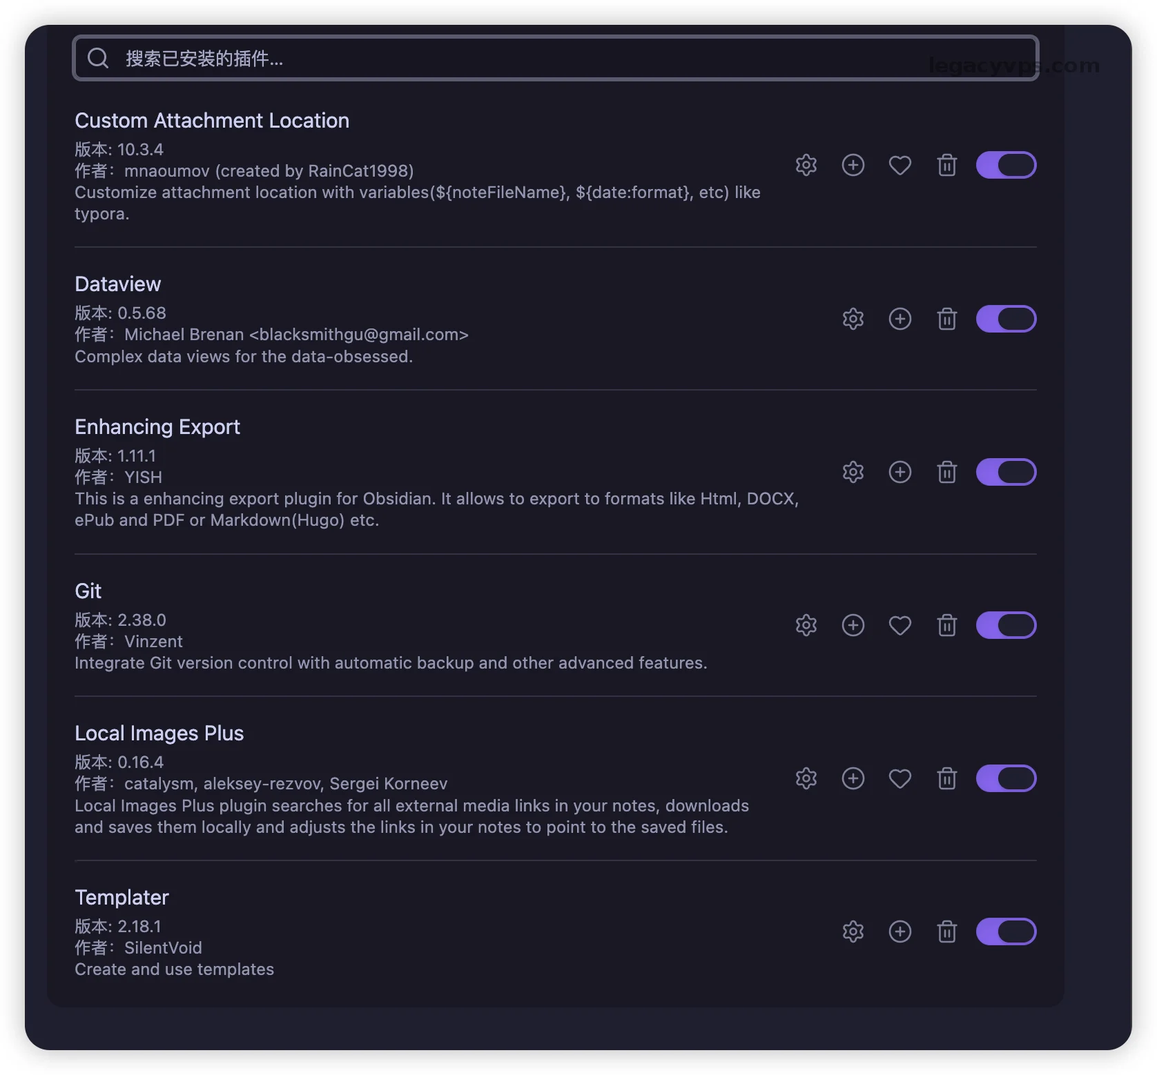Click donate heart for Local Images Plus
Image resolution: width=1157 pixels, height=1075 pixels.
tap(900, 778)
